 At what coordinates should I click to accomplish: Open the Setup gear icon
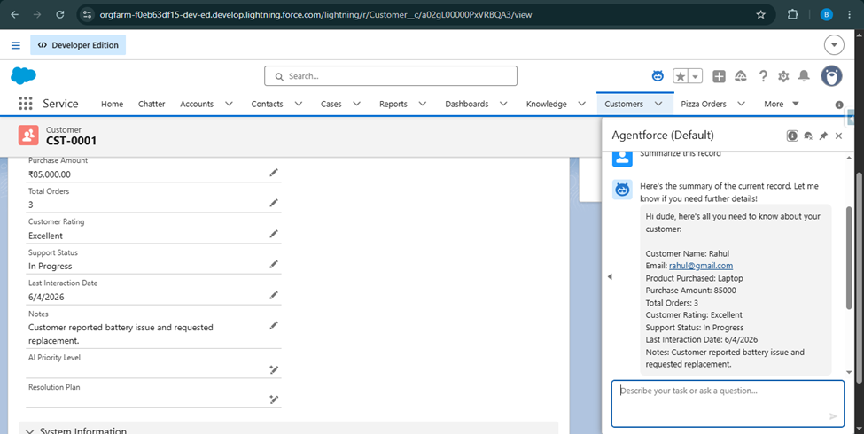(783, 76)
